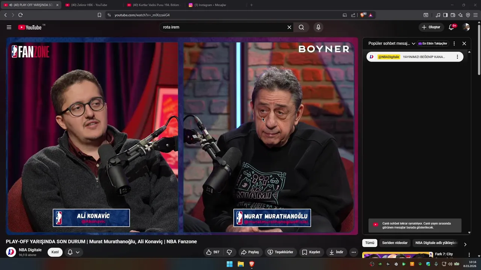Image resolution: width=481 pixels, height=270 pixels.
Task: Start voice search with the microphone icon
Action: coord(318,27)
